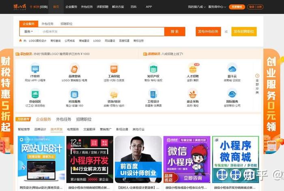Open the 微信小程序 purple thumbnail
The image size is (284, 191).
point(187,159)
